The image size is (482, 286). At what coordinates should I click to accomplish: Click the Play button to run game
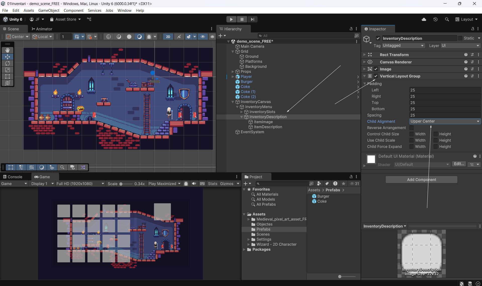click(x=231, y=19)
